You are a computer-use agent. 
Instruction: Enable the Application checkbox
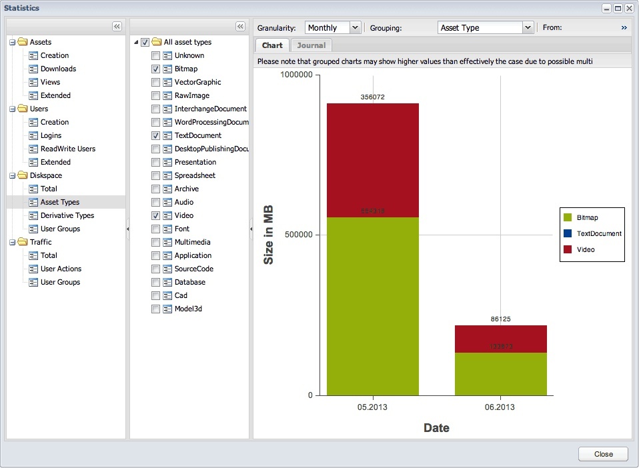(155, 256)
